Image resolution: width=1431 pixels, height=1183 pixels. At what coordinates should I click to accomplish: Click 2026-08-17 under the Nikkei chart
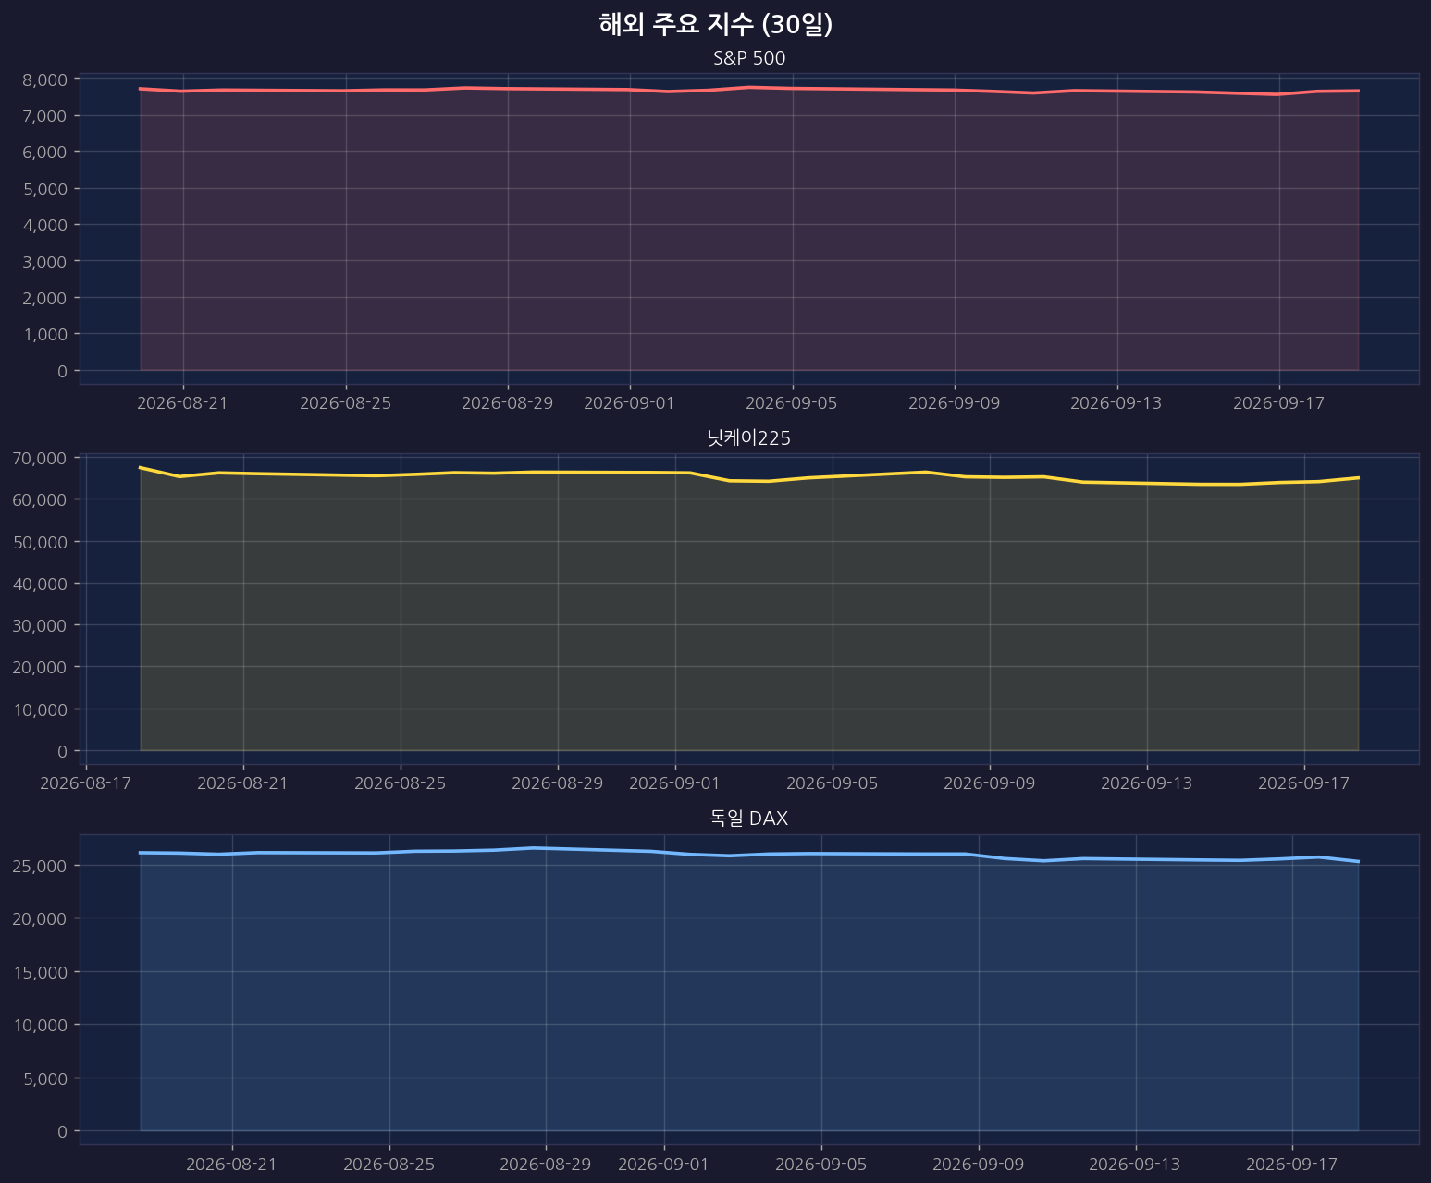point(86,783)
